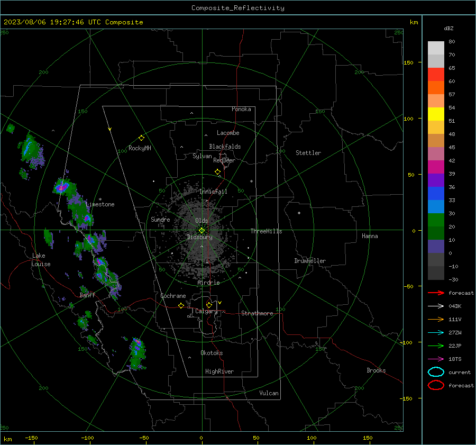Click the red forecast ellipse icon
The height and width of the screenshot is (445, 476).
pyautogui.click(x=436, y=385)
